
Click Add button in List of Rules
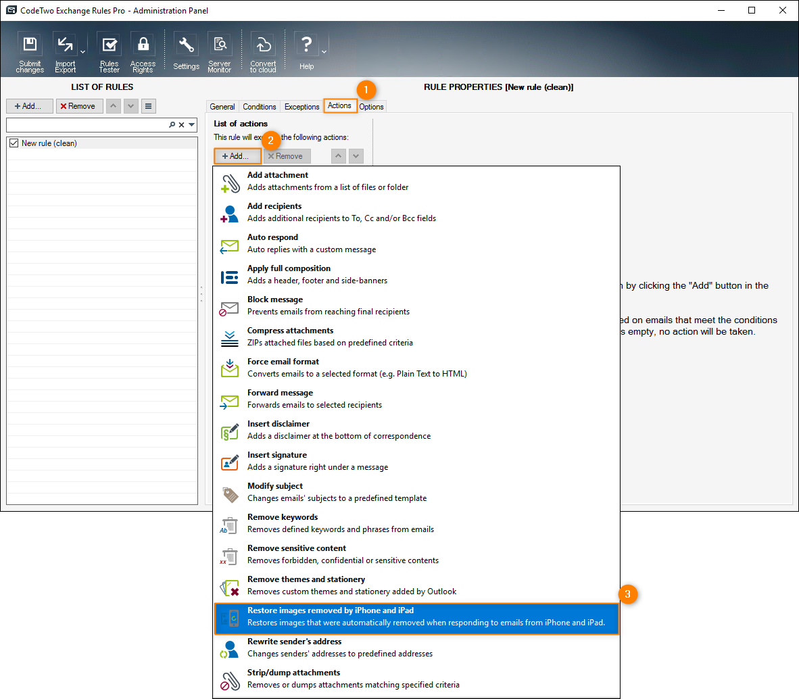pos(30,106)
